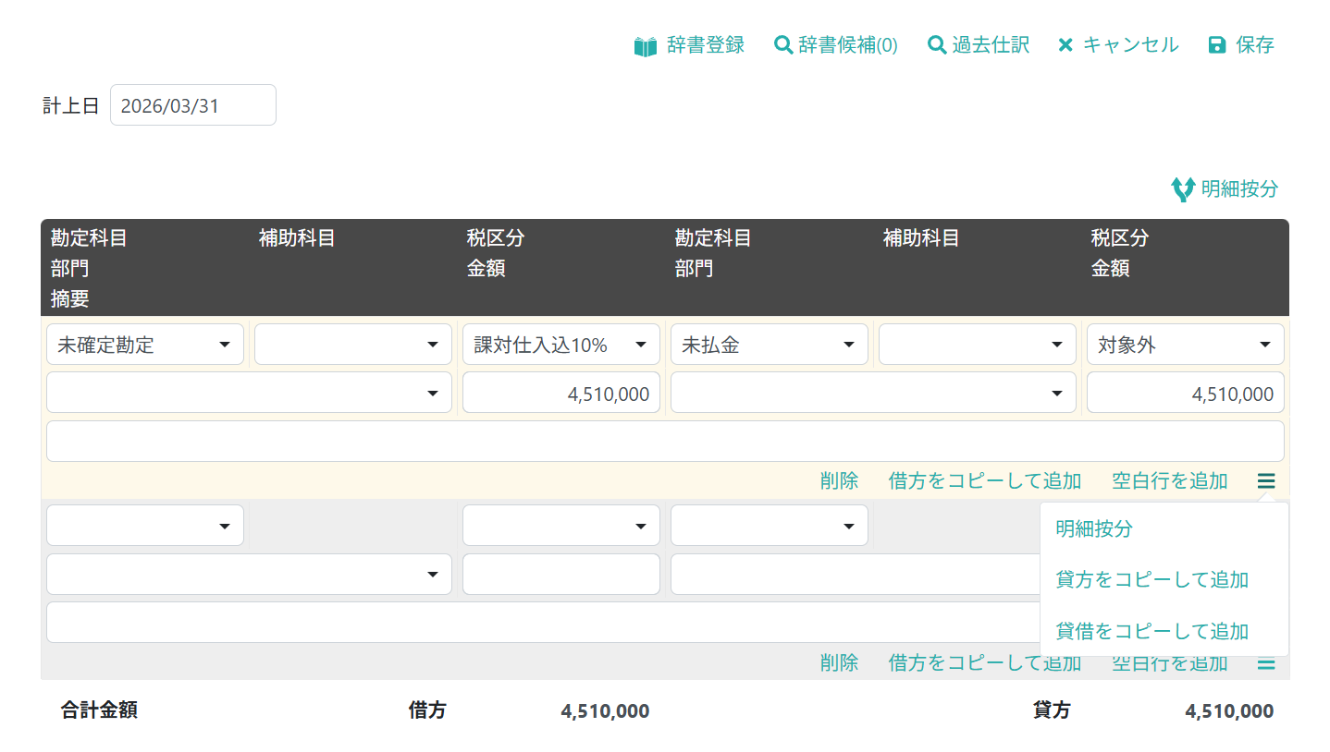Click the 計上日 date field
The width and height of the screenshot is (1330, 752).
(192, 105)
